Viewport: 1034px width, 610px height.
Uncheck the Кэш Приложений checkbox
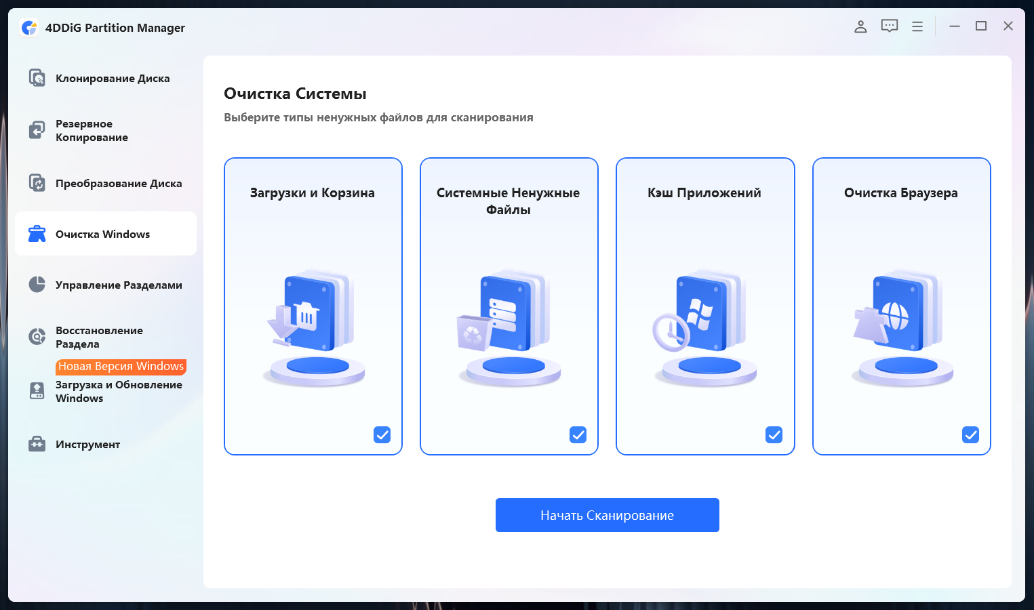(774, 434)
